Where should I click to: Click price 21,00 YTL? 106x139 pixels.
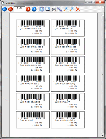click(73, 31)
